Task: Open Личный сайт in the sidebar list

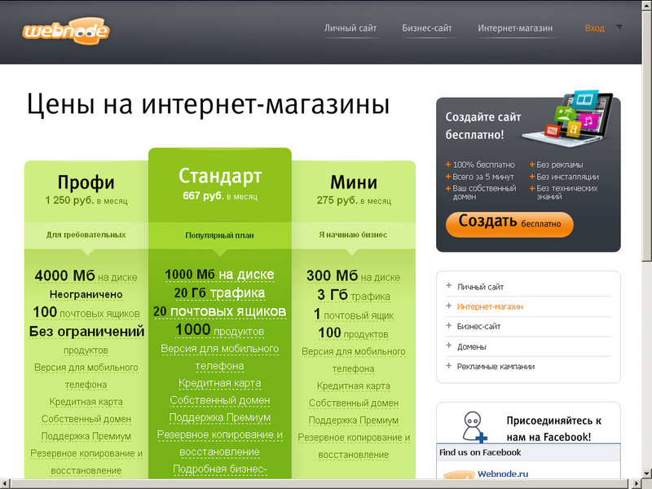Action: coord(480,287)
